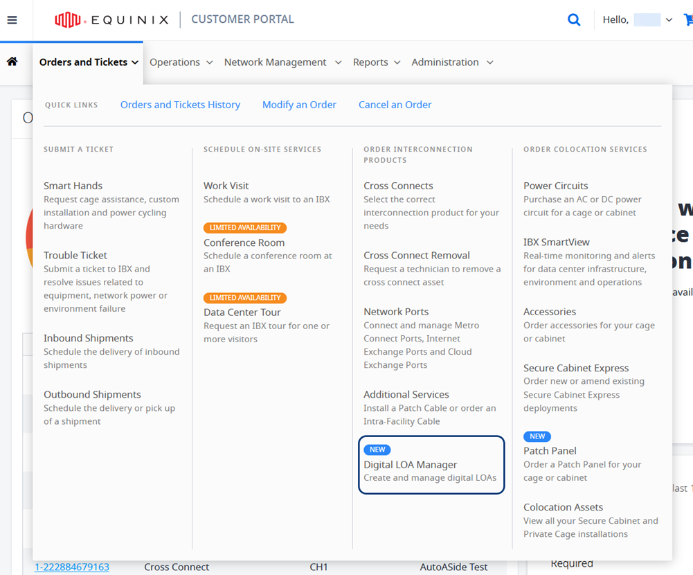Viewport: 693px width, 575px height.
Task: Expand the Administration menu
Action: pos(452,62)
